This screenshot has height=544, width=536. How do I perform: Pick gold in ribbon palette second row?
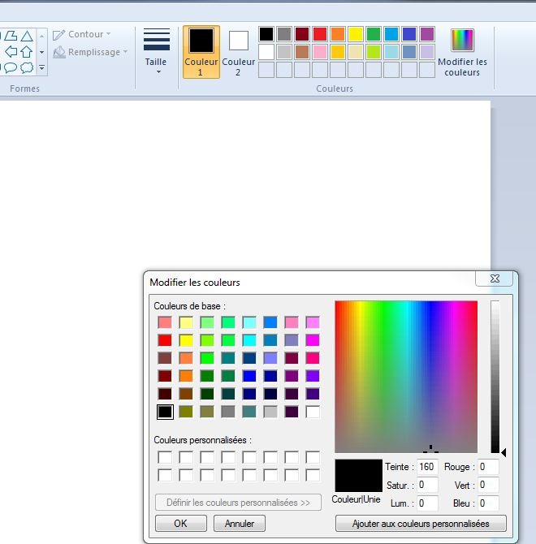[x=338, y=52]
